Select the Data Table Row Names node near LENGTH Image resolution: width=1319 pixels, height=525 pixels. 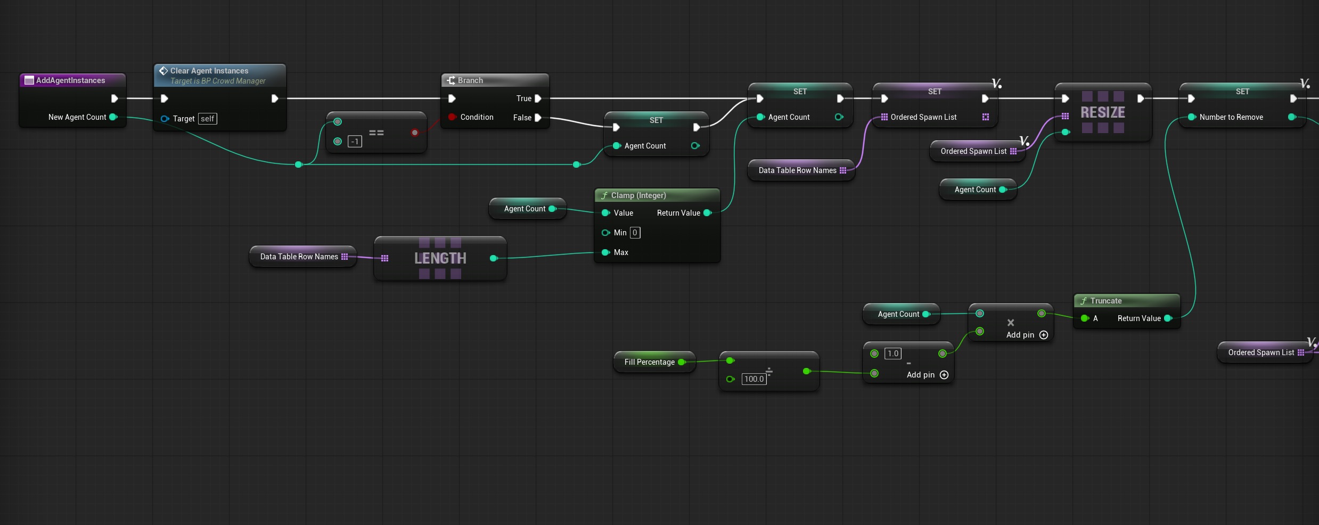[x=303, y=257]
